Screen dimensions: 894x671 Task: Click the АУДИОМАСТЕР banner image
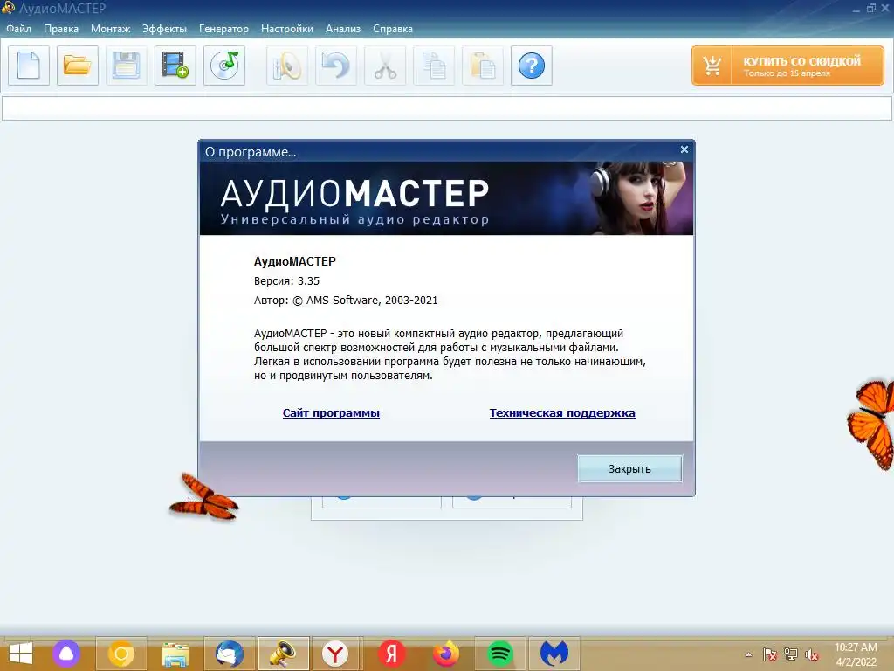coord(446,198)
